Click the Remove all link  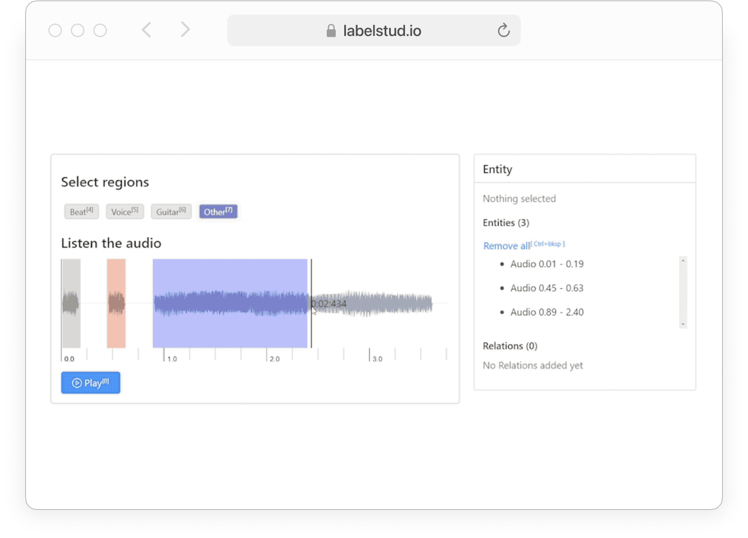tap(506, 246)
